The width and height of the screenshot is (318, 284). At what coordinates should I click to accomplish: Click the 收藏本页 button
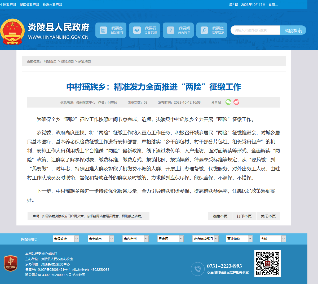[220, 216]
